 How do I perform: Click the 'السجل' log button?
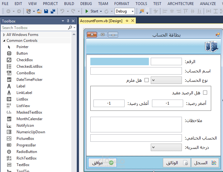(205, 163)
